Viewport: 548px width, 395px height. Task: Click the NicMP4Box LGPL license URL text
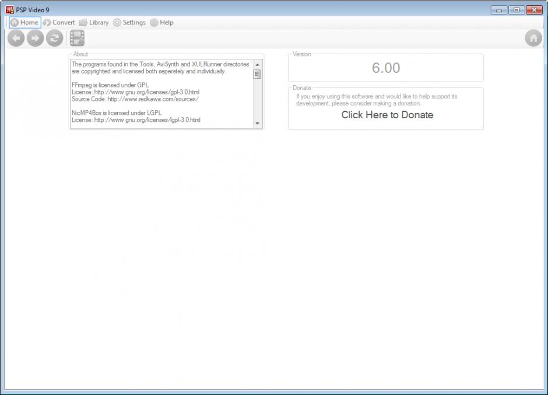point(147,120)
